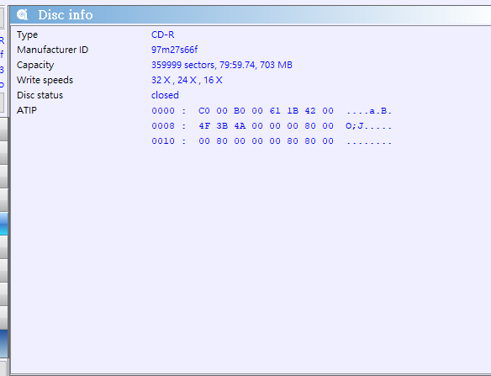Image resolution: width=491 pixels, height=376 pixels.
Task: Click the 32 X, 24 X, 16 X speeds value
Action: coord(187,80)
